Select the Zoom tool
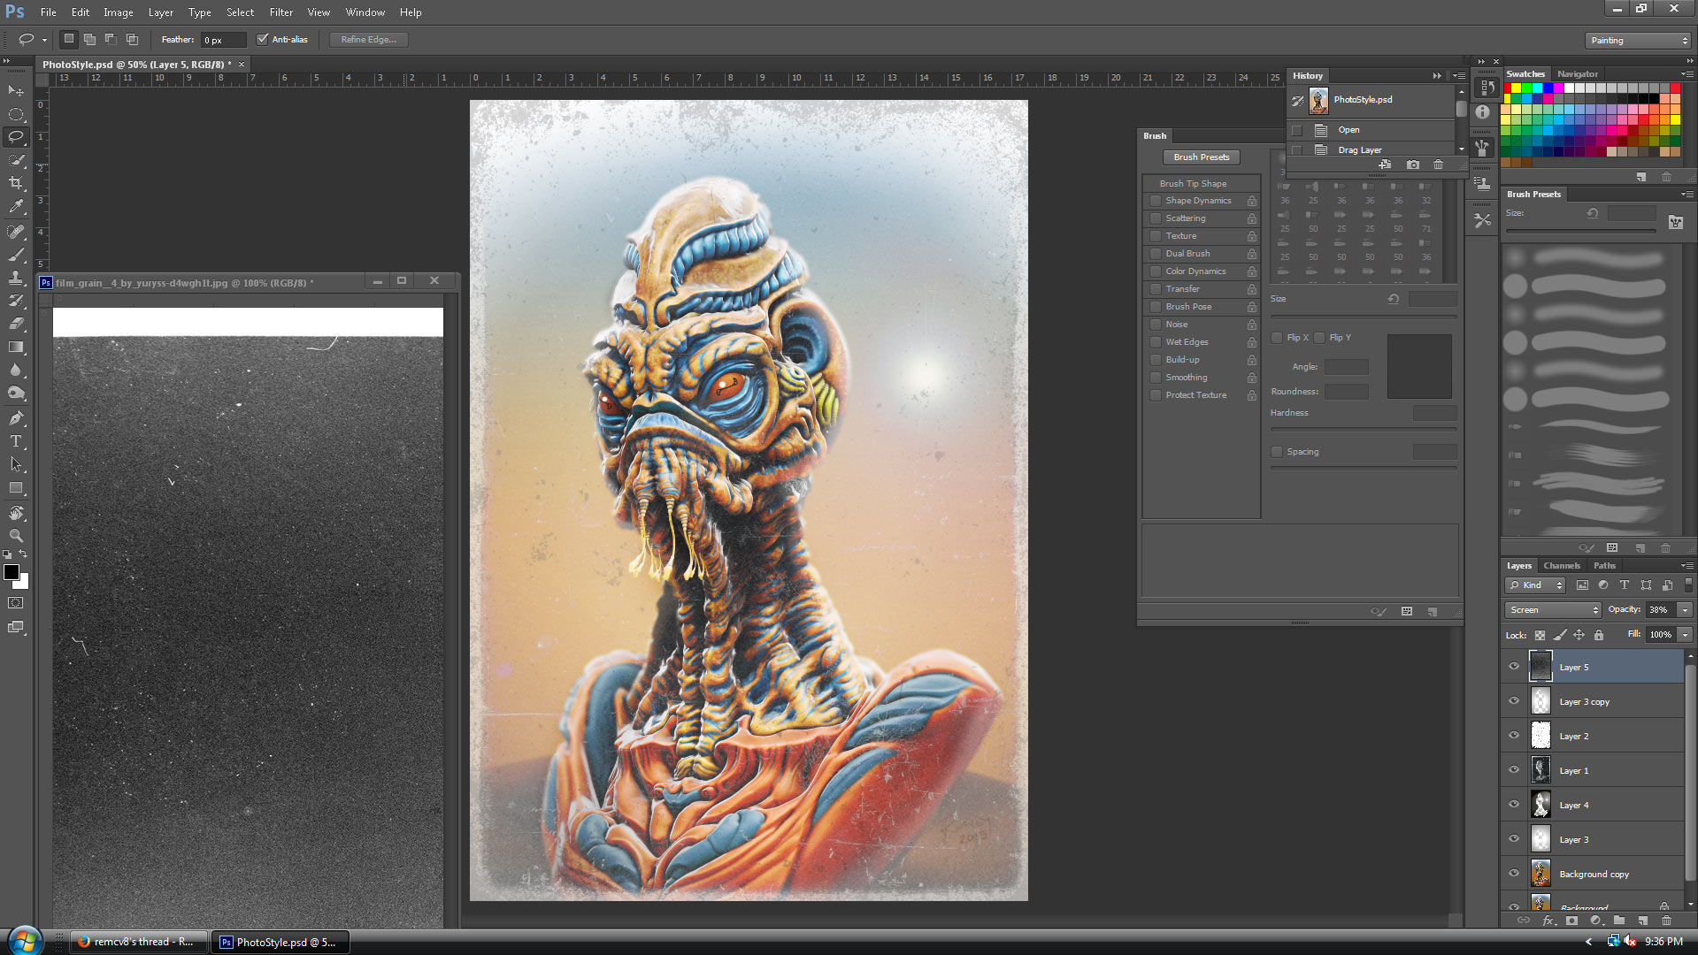The width and height of the screenshot is (1698, 955). pyautogui.click(x=16, y=536)
